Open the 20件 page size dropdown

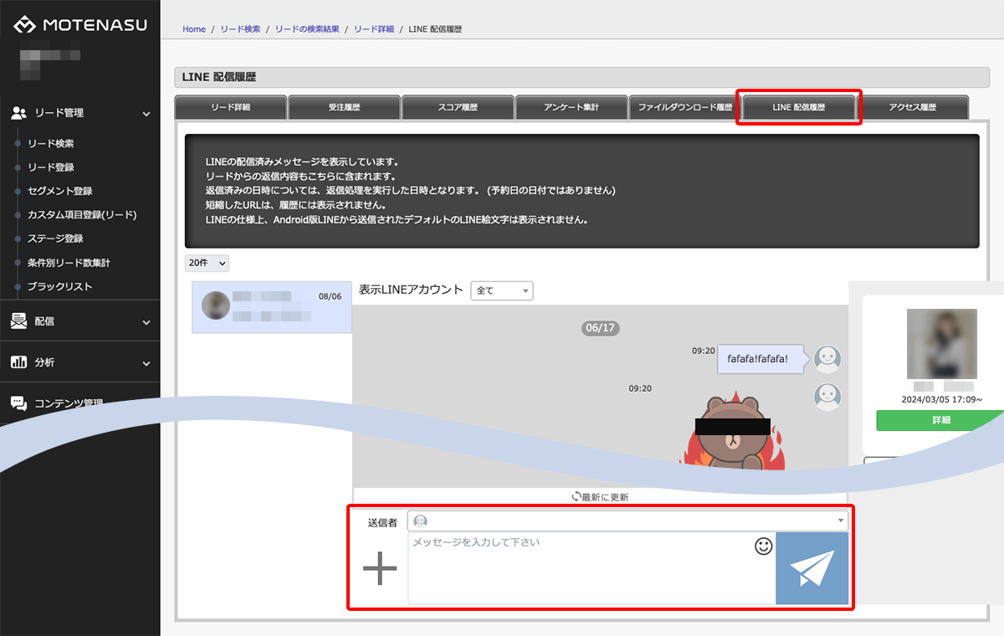click(207, 263)
